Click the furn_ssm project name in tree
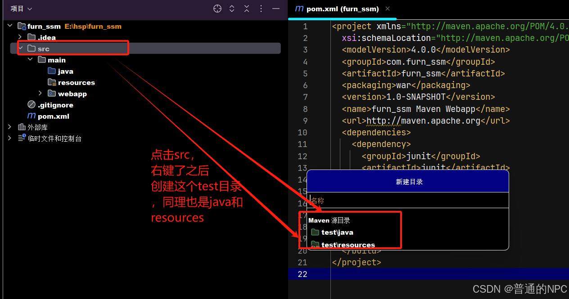 coord(44,26)
